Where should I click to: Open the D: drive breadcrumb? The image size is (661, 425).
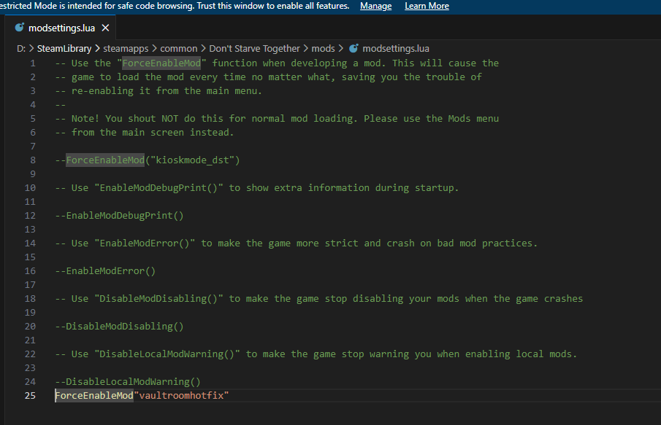click(x=21, y=49)
